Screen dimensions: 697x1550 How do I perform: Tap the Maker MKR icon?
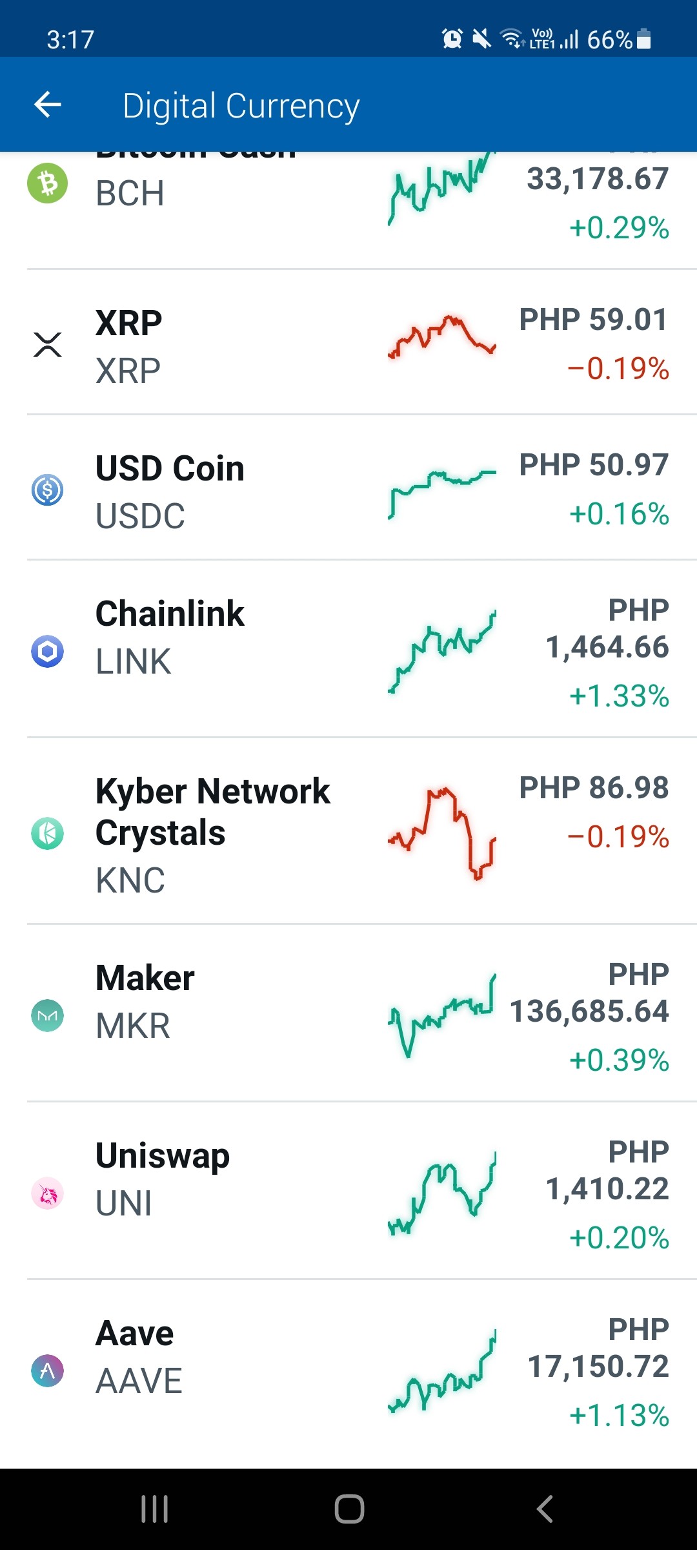pyautogui.click(x=47, y=1016)
